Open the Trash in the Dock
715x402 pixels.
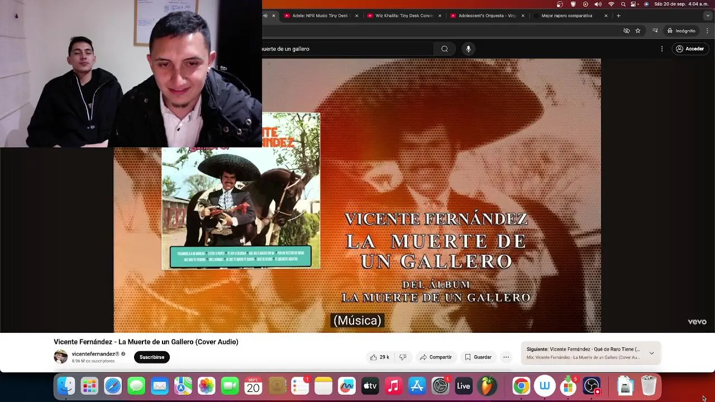coord(649,386)
